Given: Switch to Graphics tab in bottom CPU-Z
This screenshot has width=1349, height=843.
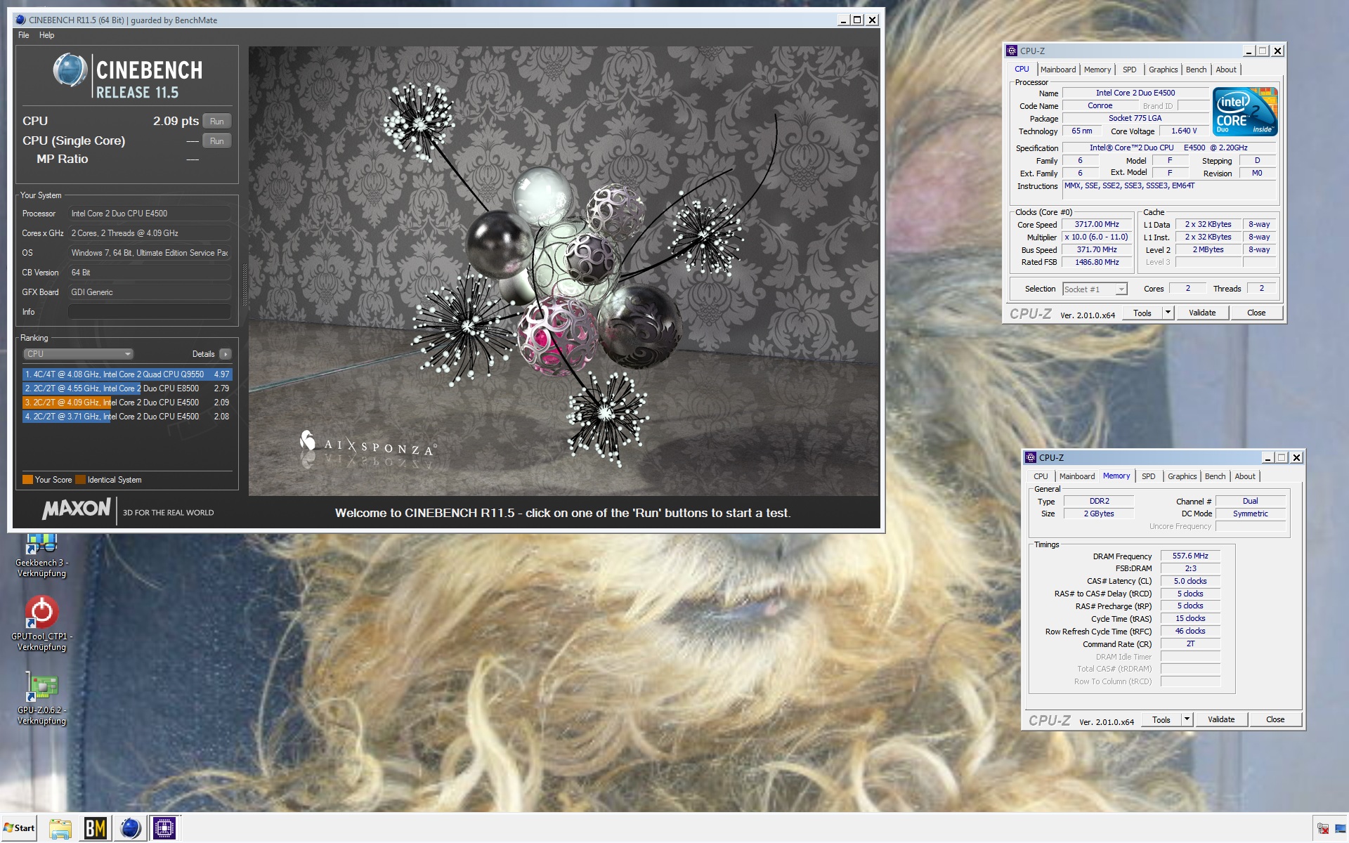Looking at the screenshot, I should [x=1182, y=476].
